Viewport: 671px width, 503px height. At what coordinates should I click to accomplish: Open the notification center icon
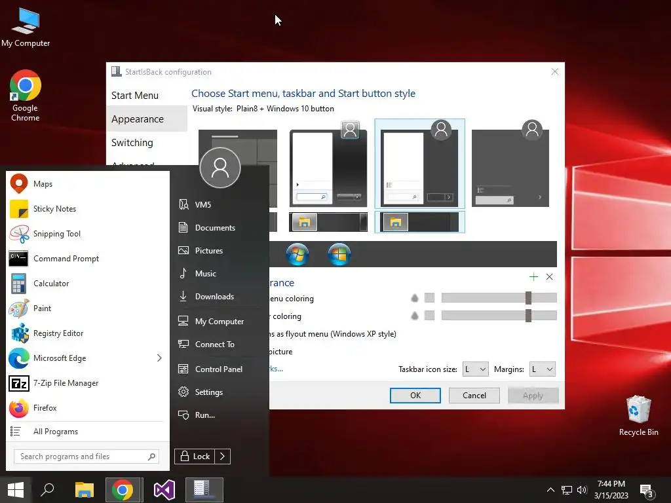pyautogui.click(x=647, y=491)
